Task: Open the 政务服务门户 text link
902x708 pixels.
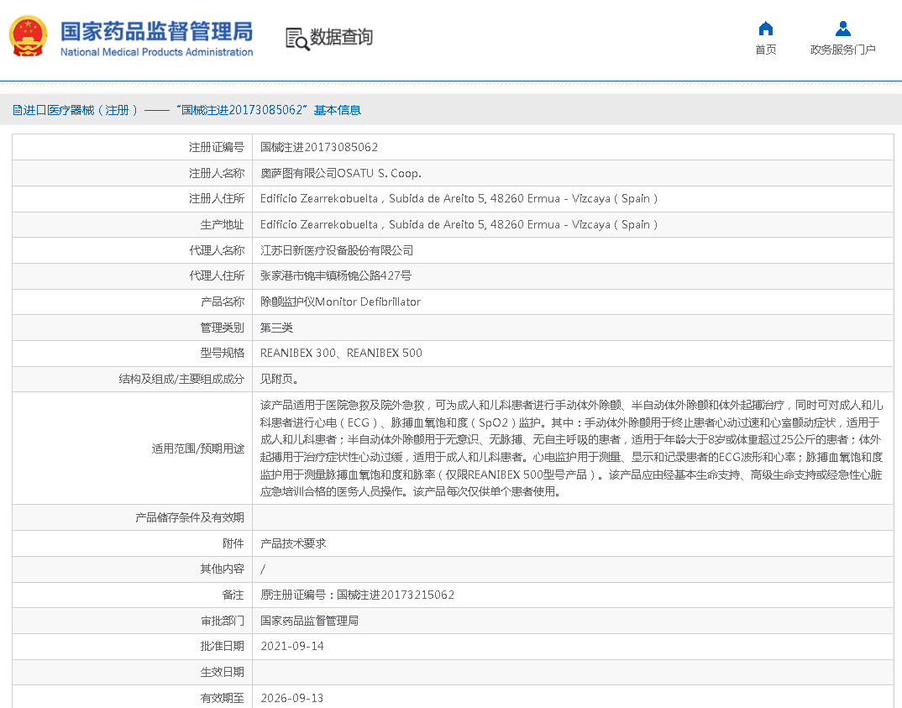Action: (x=842, y=50)
